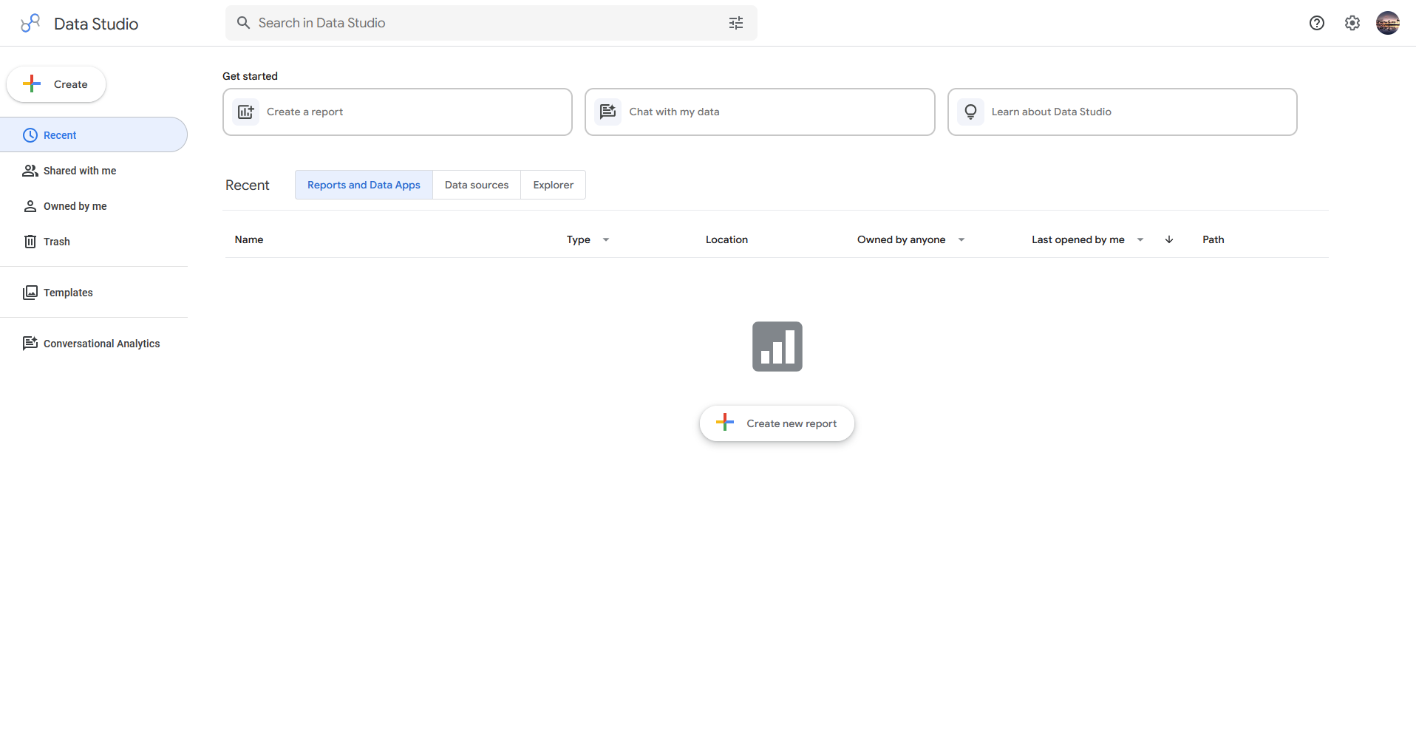Open search filter options icon

[736, 23]
